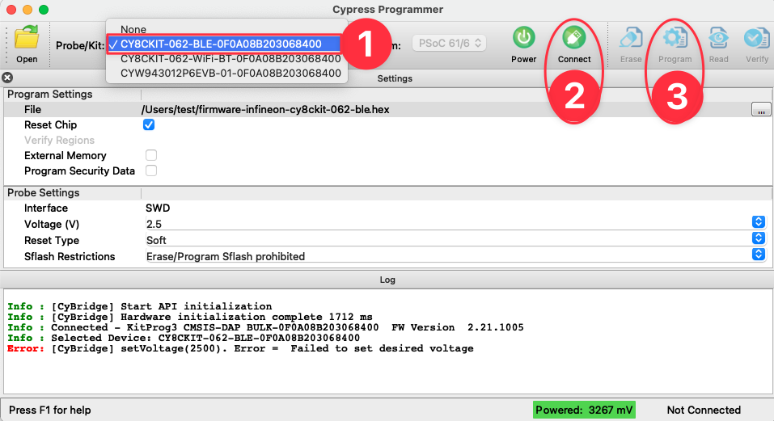Click the Press F1 for help status text
Image resolution: width=774 pixels, height=421 pixels.
[x=50, y=410]
